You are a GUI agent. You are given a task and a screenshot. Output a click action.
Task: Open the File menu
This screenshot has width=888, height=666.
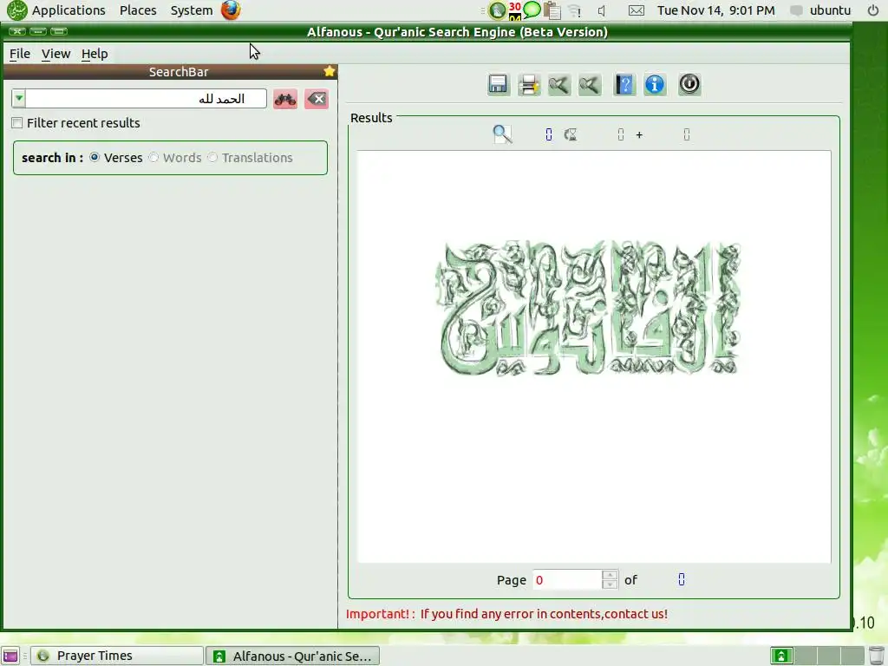pos(20,54)
